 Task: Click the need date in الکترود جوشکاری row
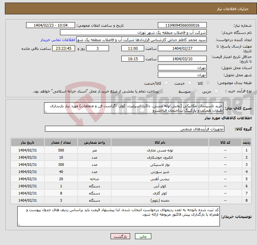(x=27, y=157)
